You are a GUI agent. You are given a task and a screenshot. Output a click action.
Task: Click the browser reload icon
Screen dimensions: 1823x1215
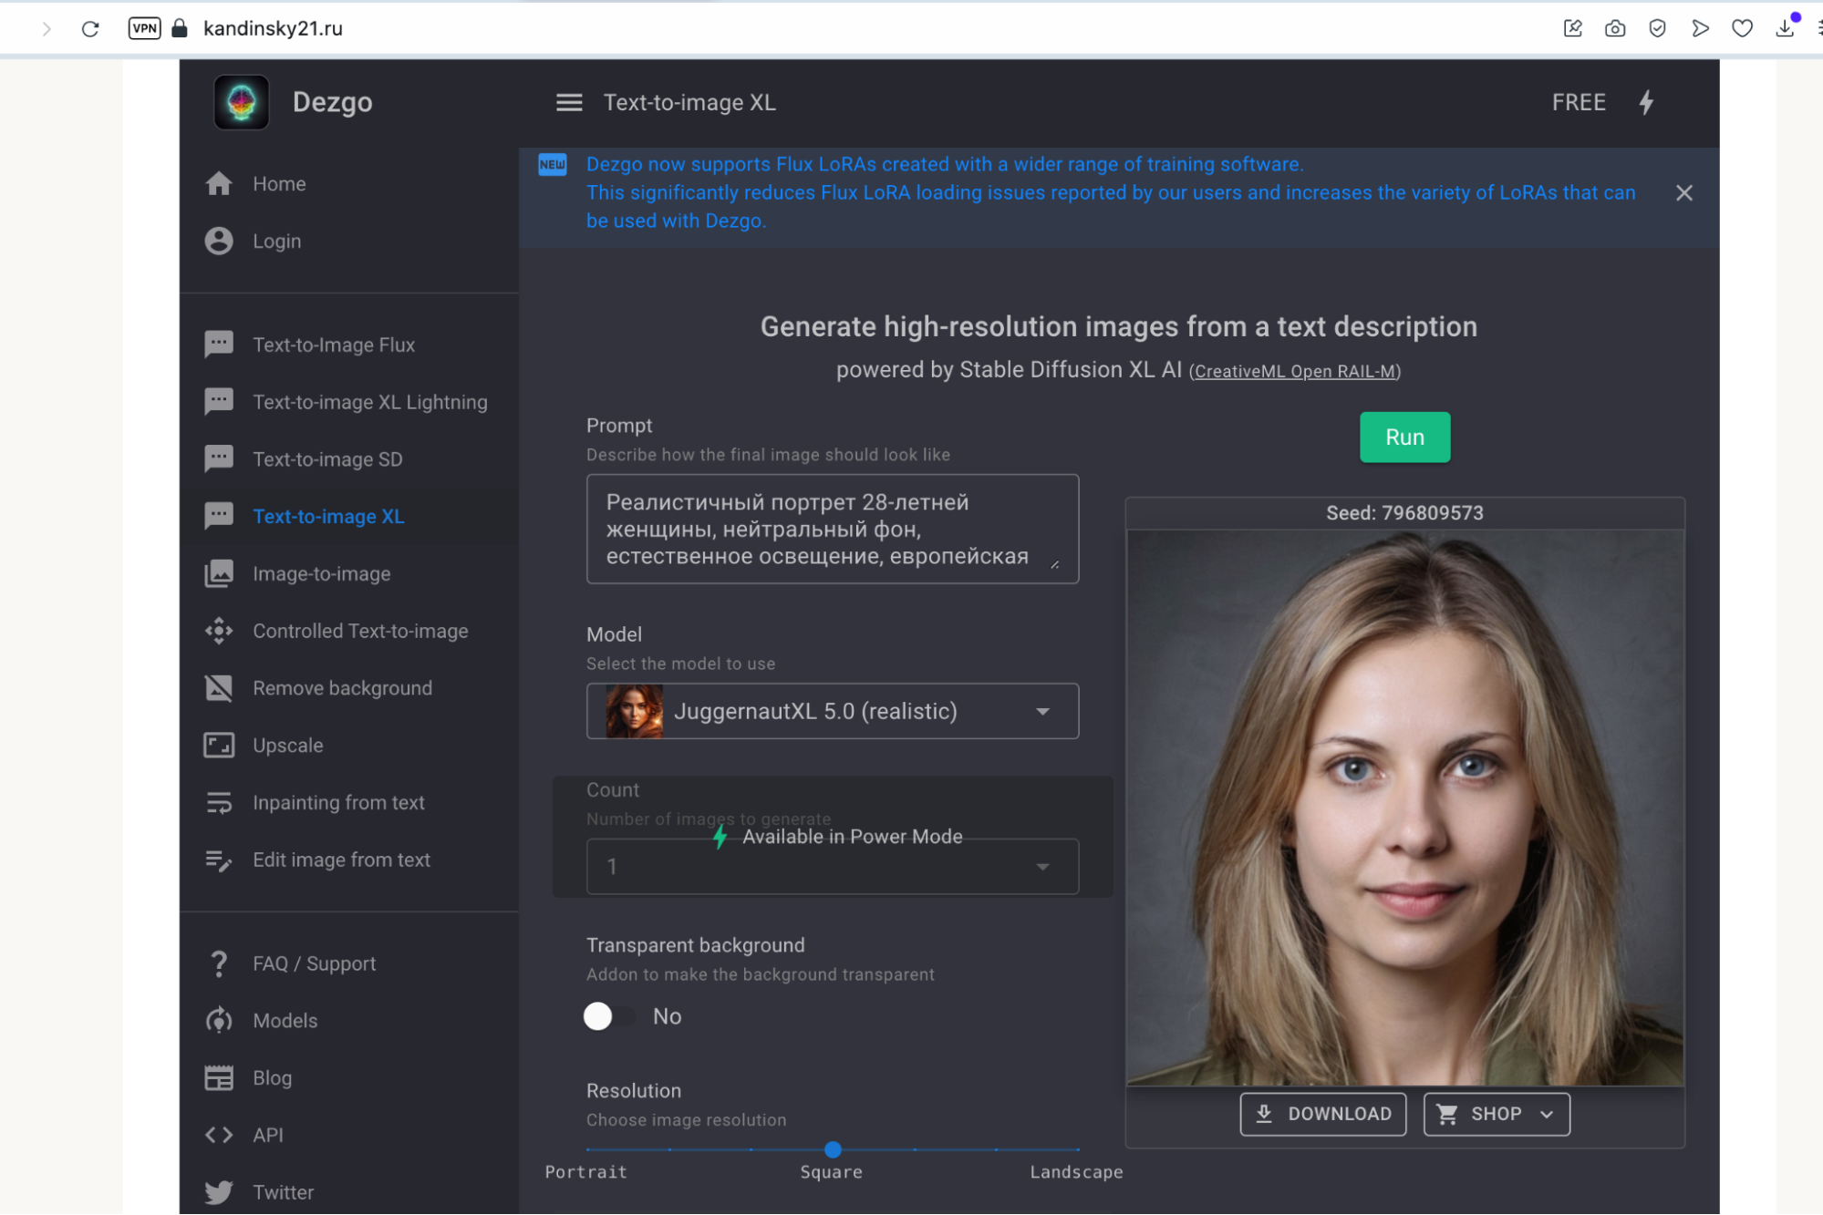tap(90, 28)
